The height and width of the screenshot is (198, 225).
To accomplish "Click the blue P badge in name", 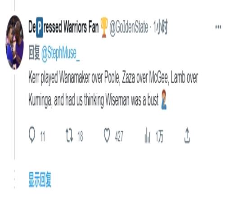I will click(x=40, y=27).
